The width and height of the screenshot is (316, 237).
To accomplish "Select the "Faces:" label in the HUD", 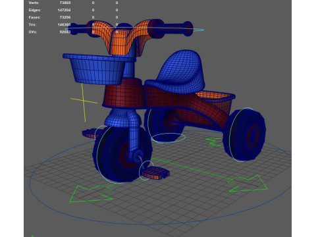I will (x=35, y=17).
